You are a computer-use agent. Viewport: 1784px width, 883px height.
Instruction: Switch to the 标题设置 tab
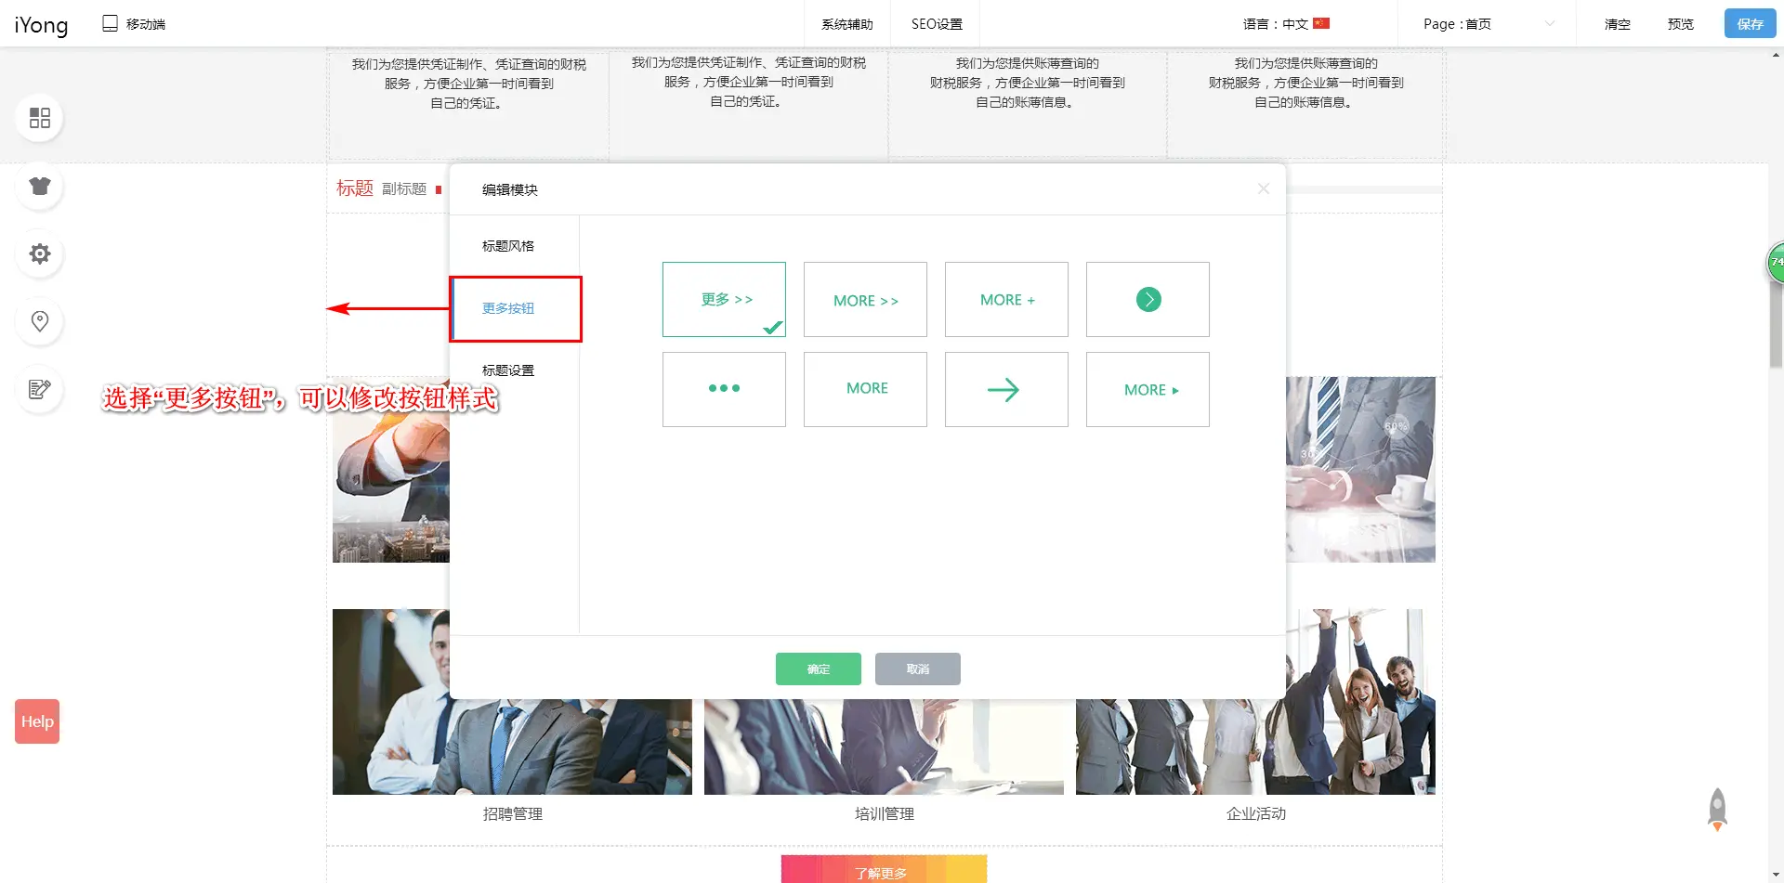point(508,370)
